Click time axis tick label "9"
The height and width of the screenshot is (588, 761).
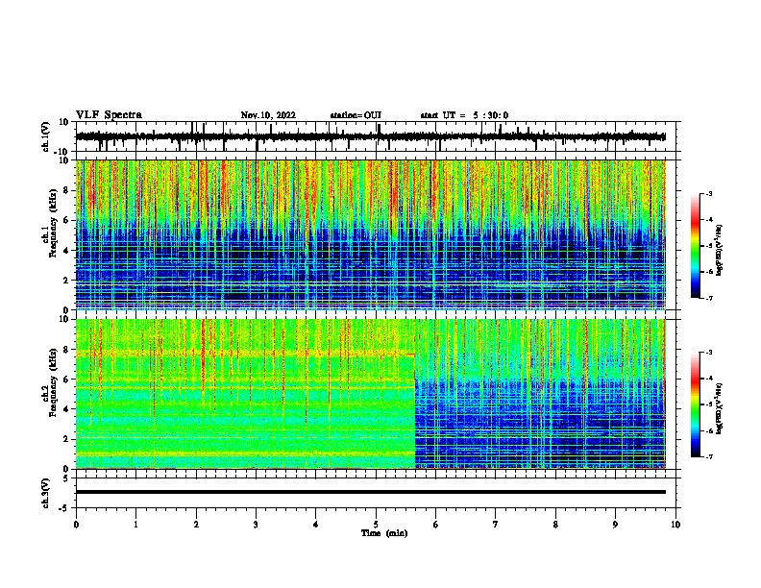coord(615,525)
